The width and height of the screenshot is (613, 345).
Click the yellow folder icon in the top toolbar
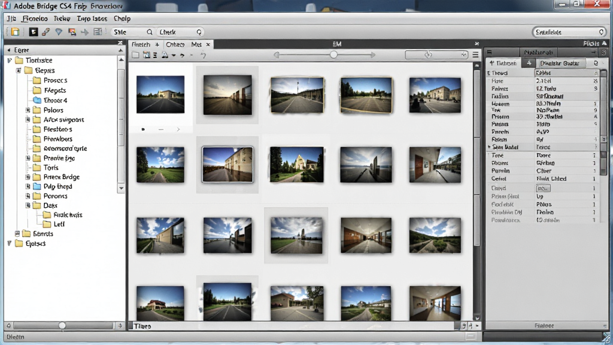click(x=15, y=32)
